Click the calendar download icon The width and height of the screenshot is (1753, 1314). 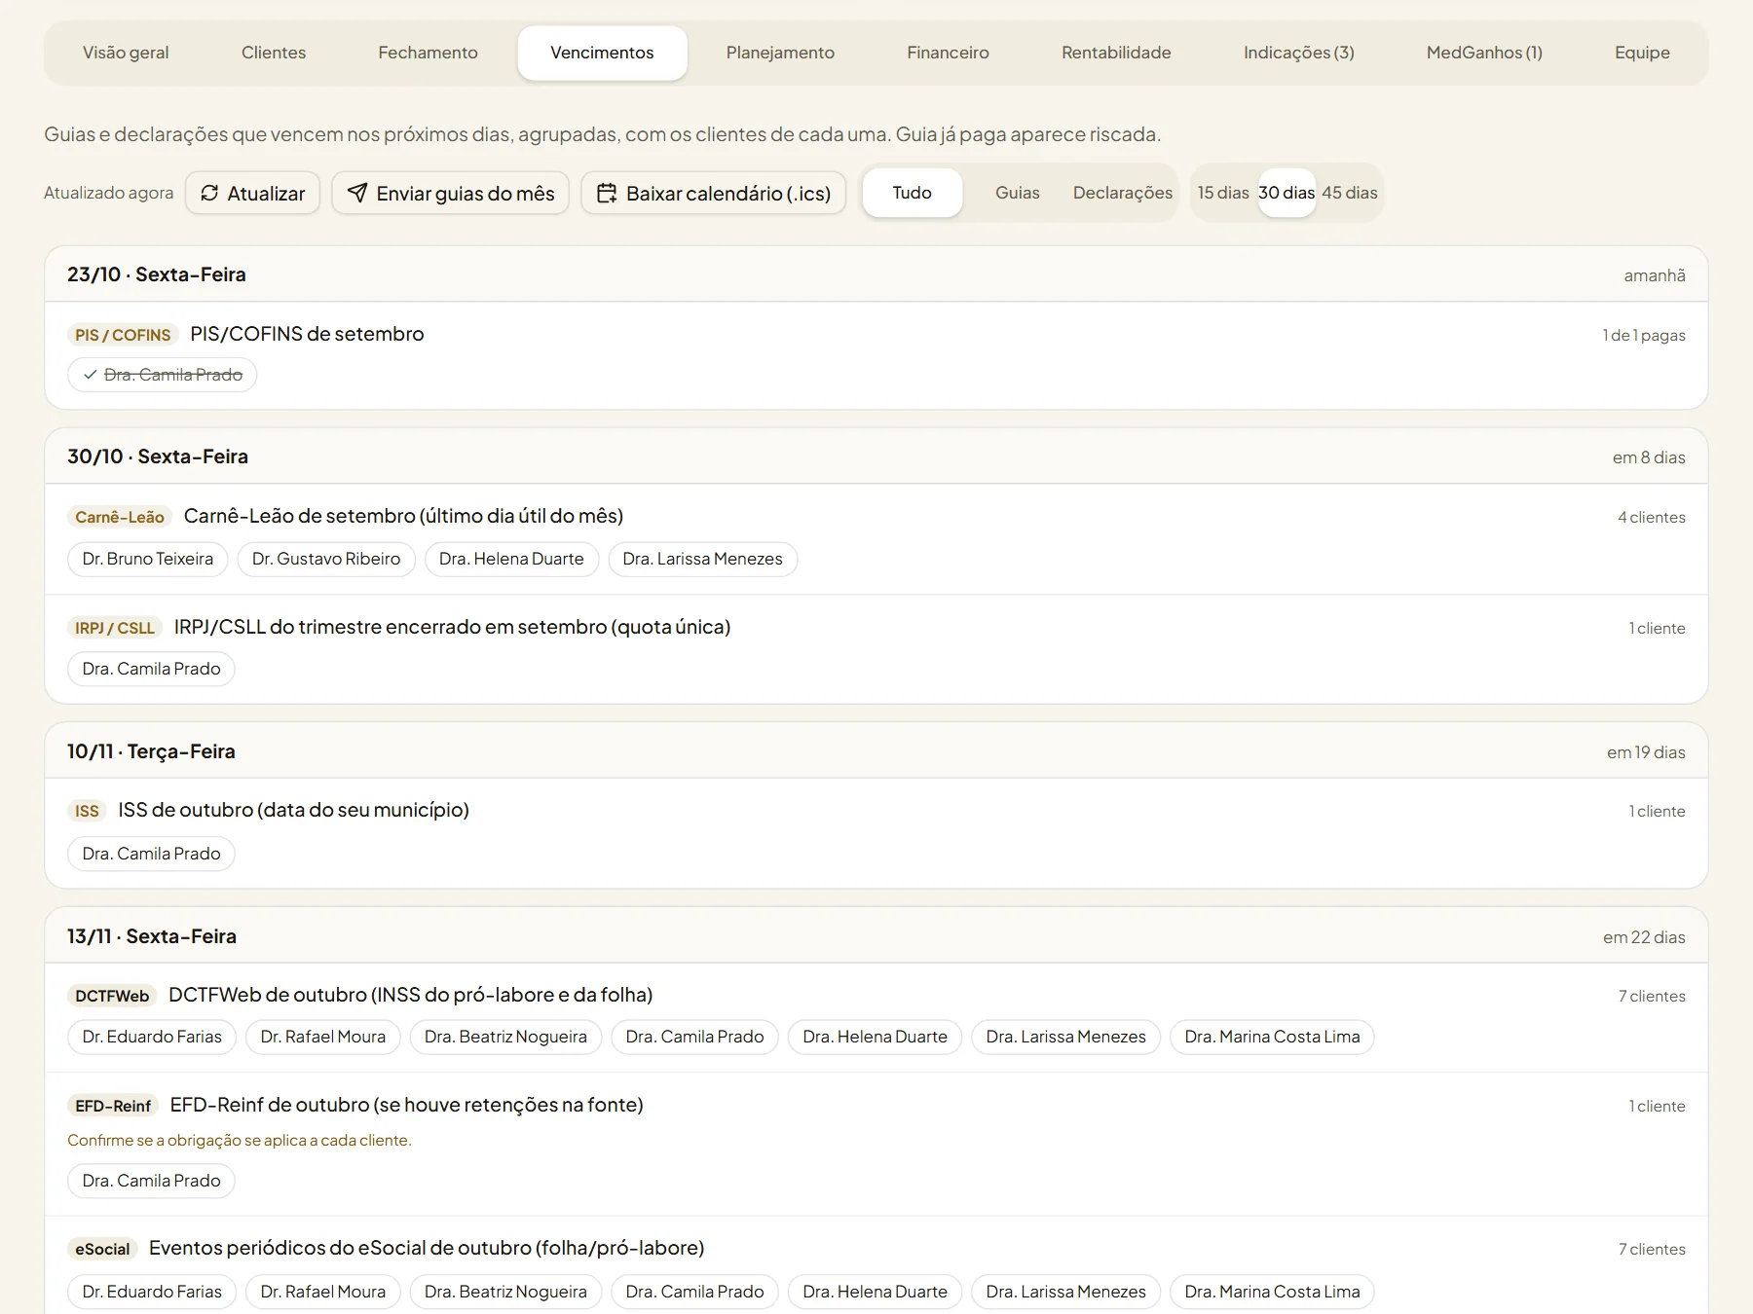coord(607,193)
